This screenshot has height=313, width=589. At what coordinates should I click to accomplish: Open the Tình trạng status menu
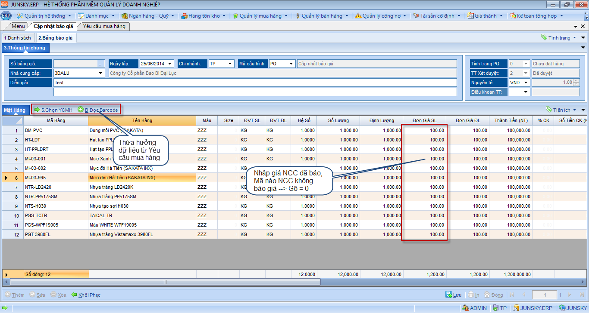(559, 38)
